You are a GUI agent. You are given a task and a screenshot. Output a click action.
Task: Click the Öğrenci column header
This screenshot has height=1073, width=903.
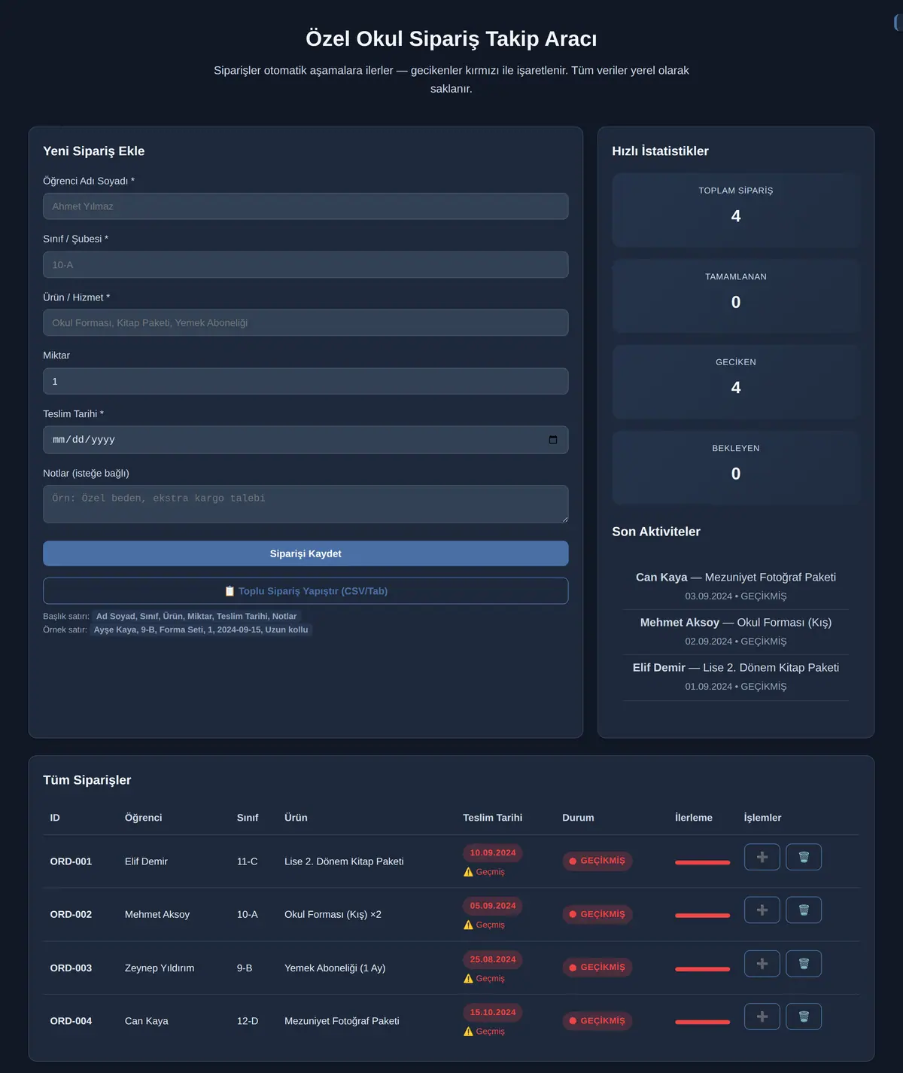[144, 818]
